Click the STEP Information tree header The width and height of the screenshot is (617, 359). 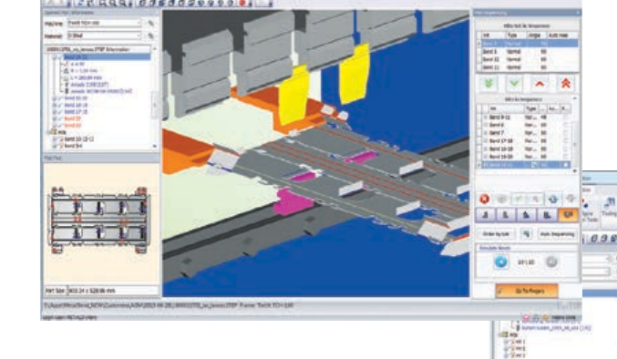click(98, 49)
